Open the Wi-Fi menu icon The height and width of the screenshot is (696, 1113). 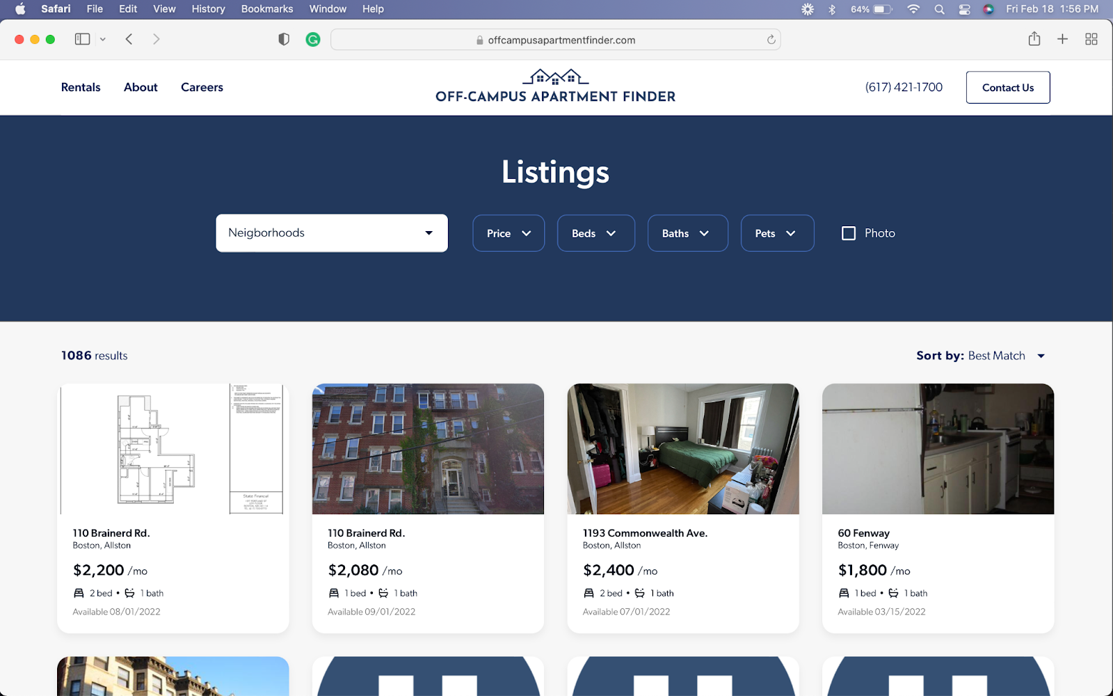point(913,9)
